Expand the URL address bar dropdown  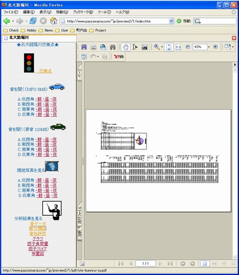171,21
